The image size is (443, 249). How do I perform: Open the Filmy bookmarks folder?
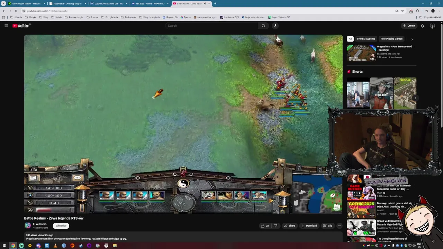(x=44, y=17)
